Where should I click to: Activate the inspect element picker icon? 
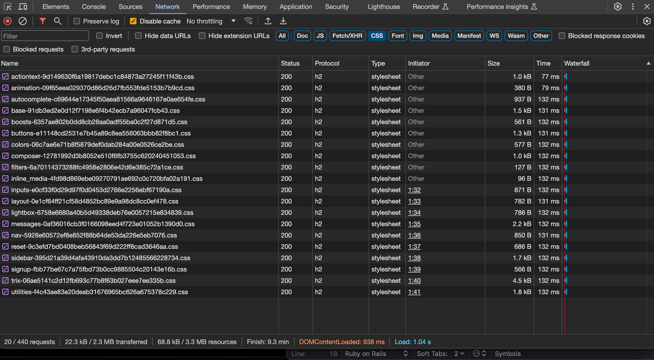(8, 6)
